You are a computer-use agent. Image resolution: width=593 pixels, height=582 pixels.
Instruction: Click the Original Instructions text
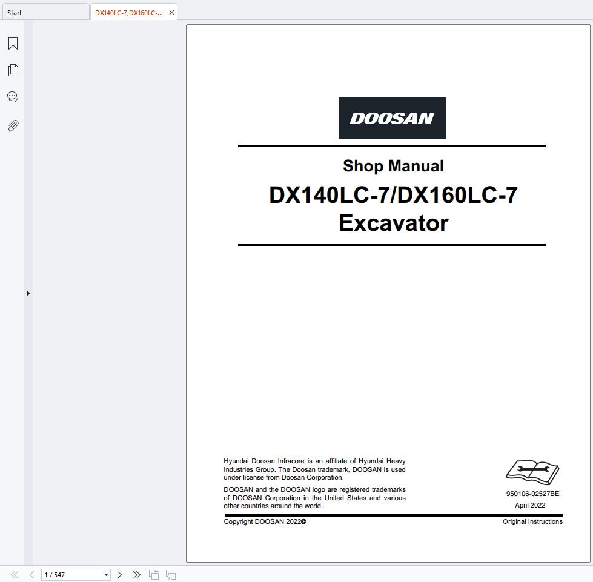pos(532,521)
